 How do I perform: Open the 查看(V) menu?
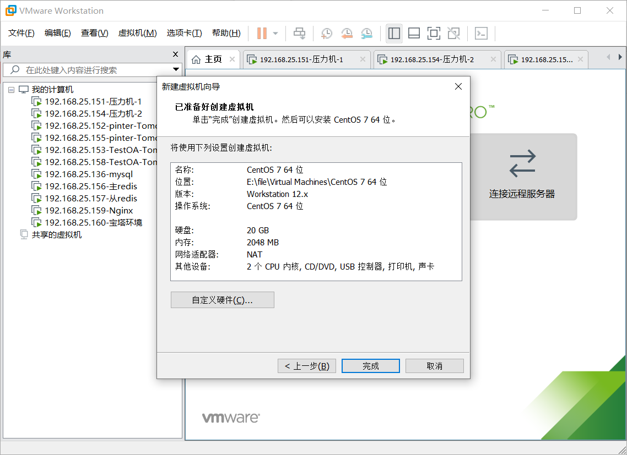pyautogui.click(x=94, y=33)
